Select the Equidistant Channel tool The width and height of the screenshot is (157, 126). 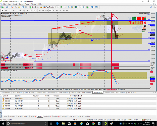(x=20, y=10)
